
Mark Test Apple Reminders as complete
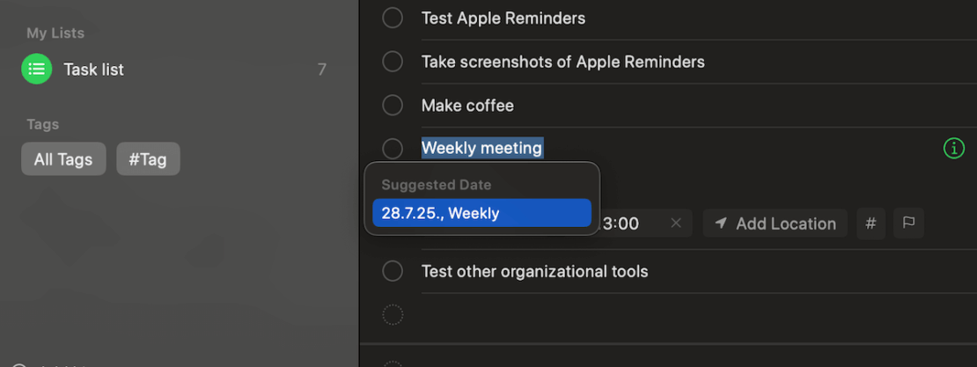click(393, 18)
